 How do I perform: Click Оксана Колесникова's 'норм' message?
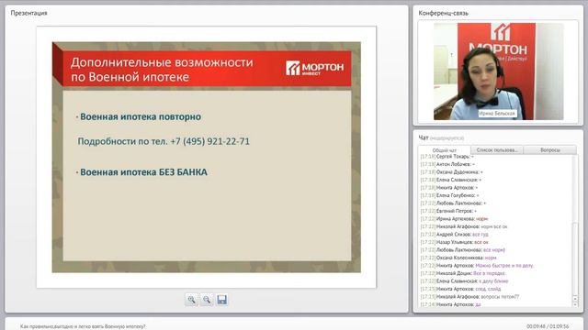(458, 258)
